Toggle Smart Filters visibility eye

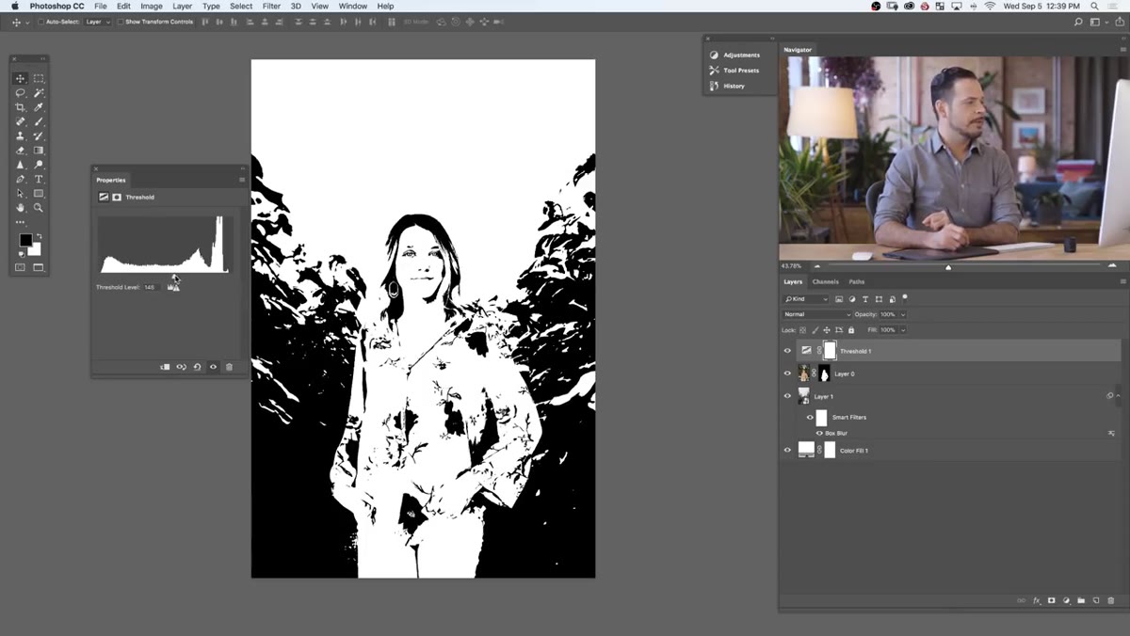point(810,417)
